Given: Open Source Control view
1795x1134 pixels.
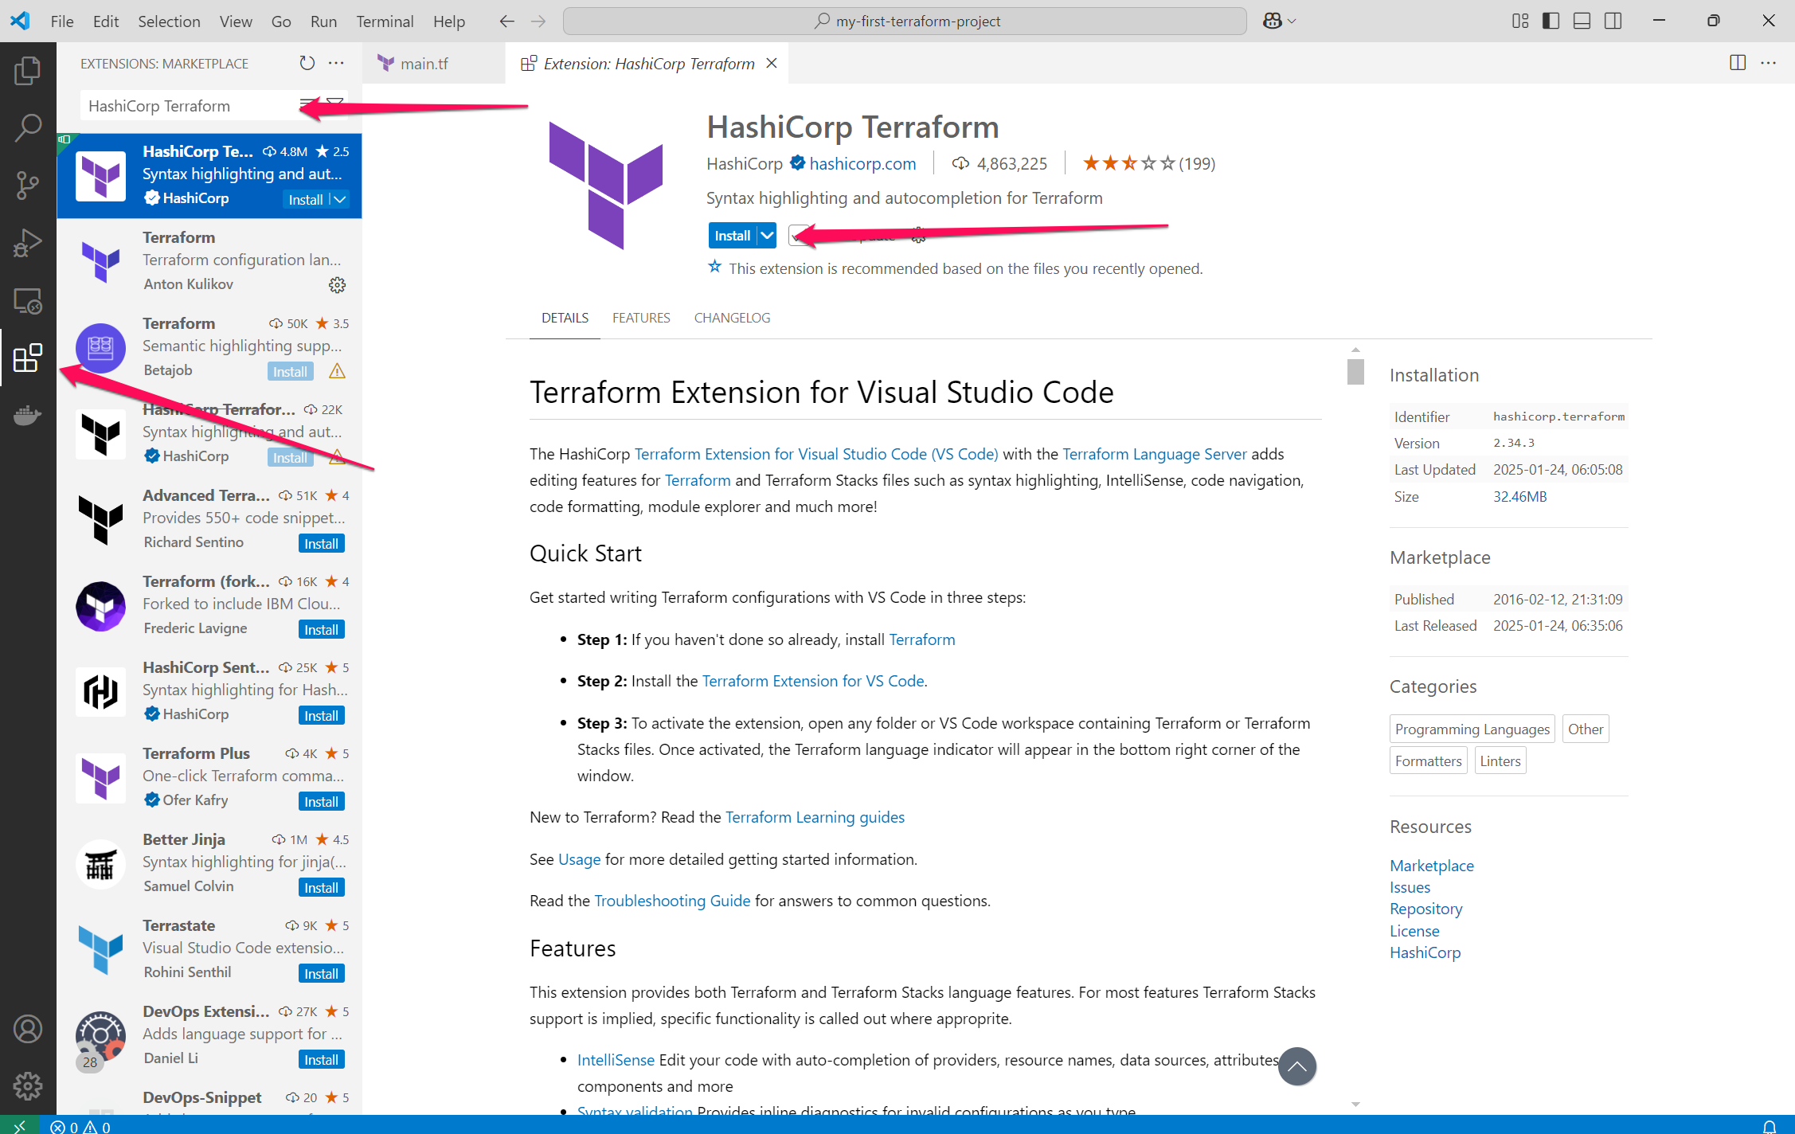Looking at the screenshot, I should (28, 185).
